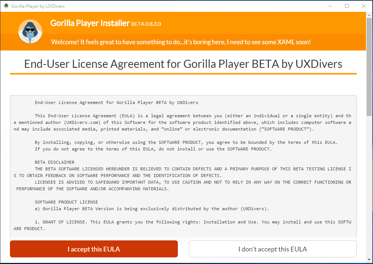
Task: Click 'If you do not agree' line
Action: pyautogui.click(x=153, y=149)
